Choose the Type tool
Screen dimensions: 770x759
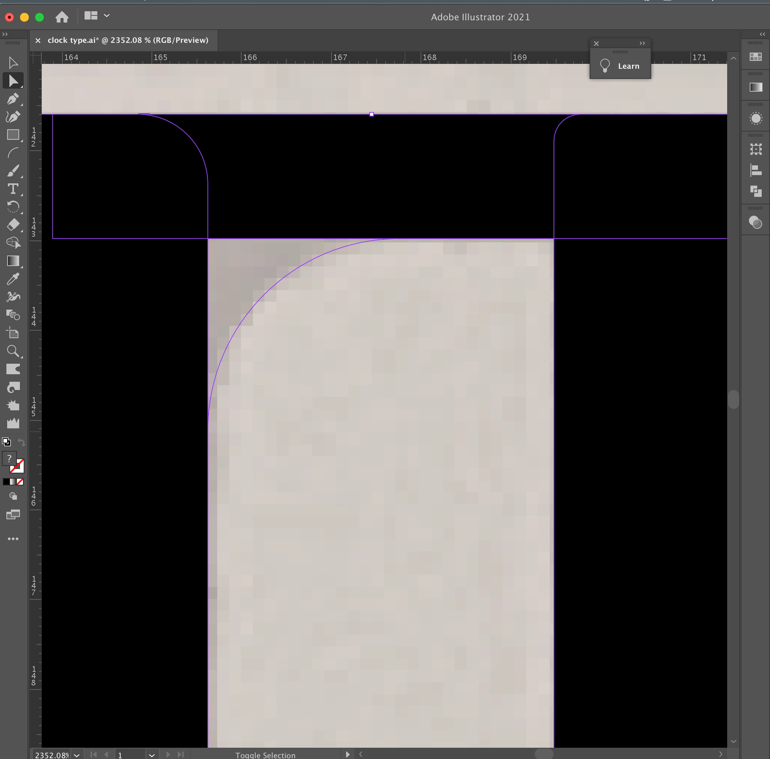13,189
